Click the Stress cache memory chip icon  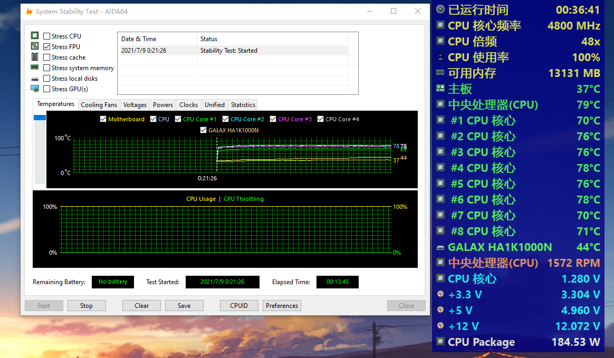pyautogui.click(x=35, y=57)
